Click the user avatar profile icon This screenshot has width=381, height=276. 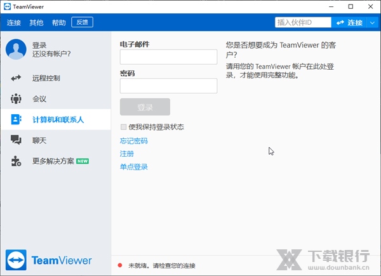[x=16, y=49]
